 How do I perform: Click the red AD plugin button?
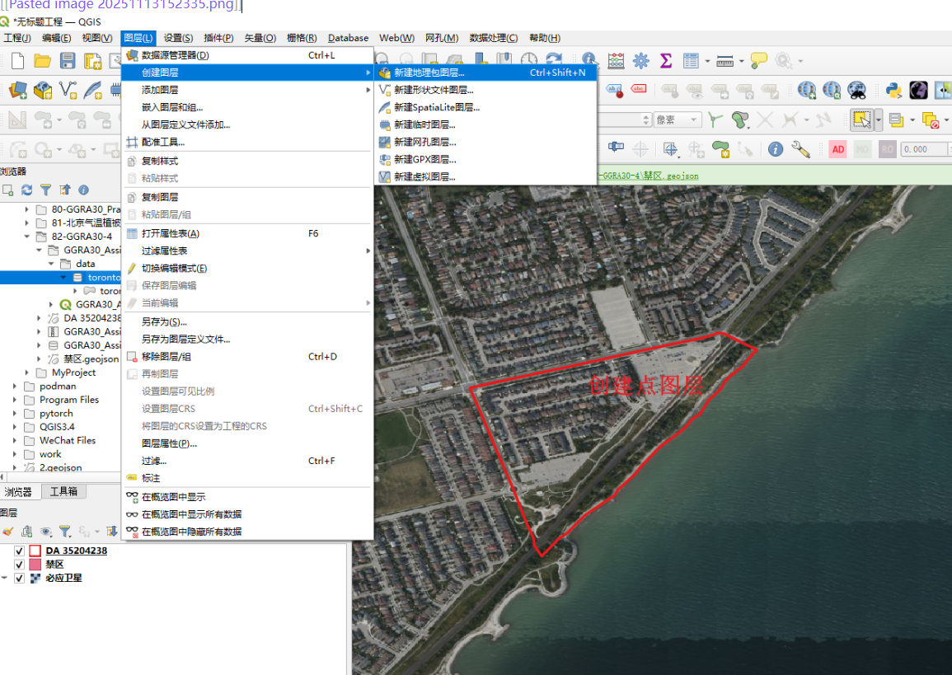838,149
